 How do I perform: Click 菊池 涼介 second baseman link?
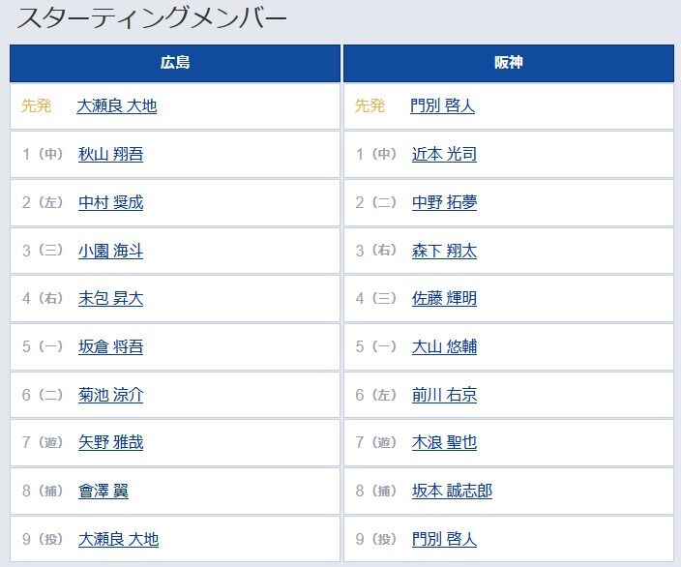coord(110,395)
